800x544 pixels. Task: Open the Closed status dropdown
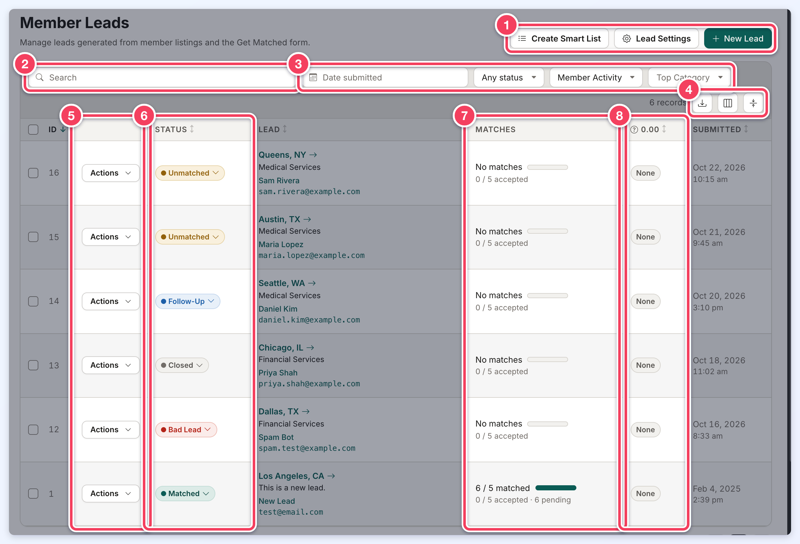pos(182,365)
